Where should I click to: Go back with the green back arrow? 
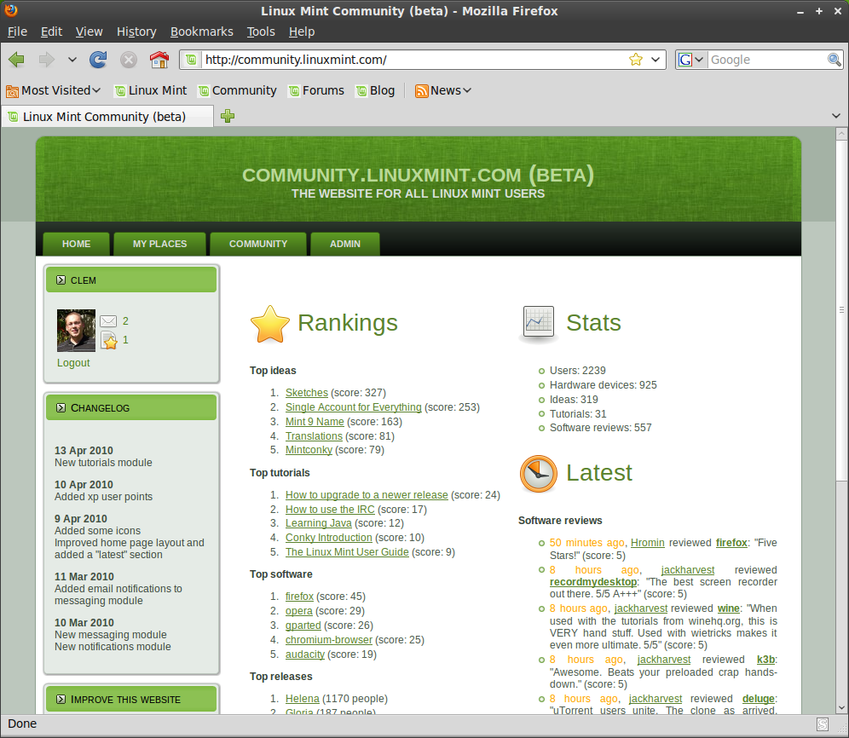pyautogui.click(x=17, y=60)
